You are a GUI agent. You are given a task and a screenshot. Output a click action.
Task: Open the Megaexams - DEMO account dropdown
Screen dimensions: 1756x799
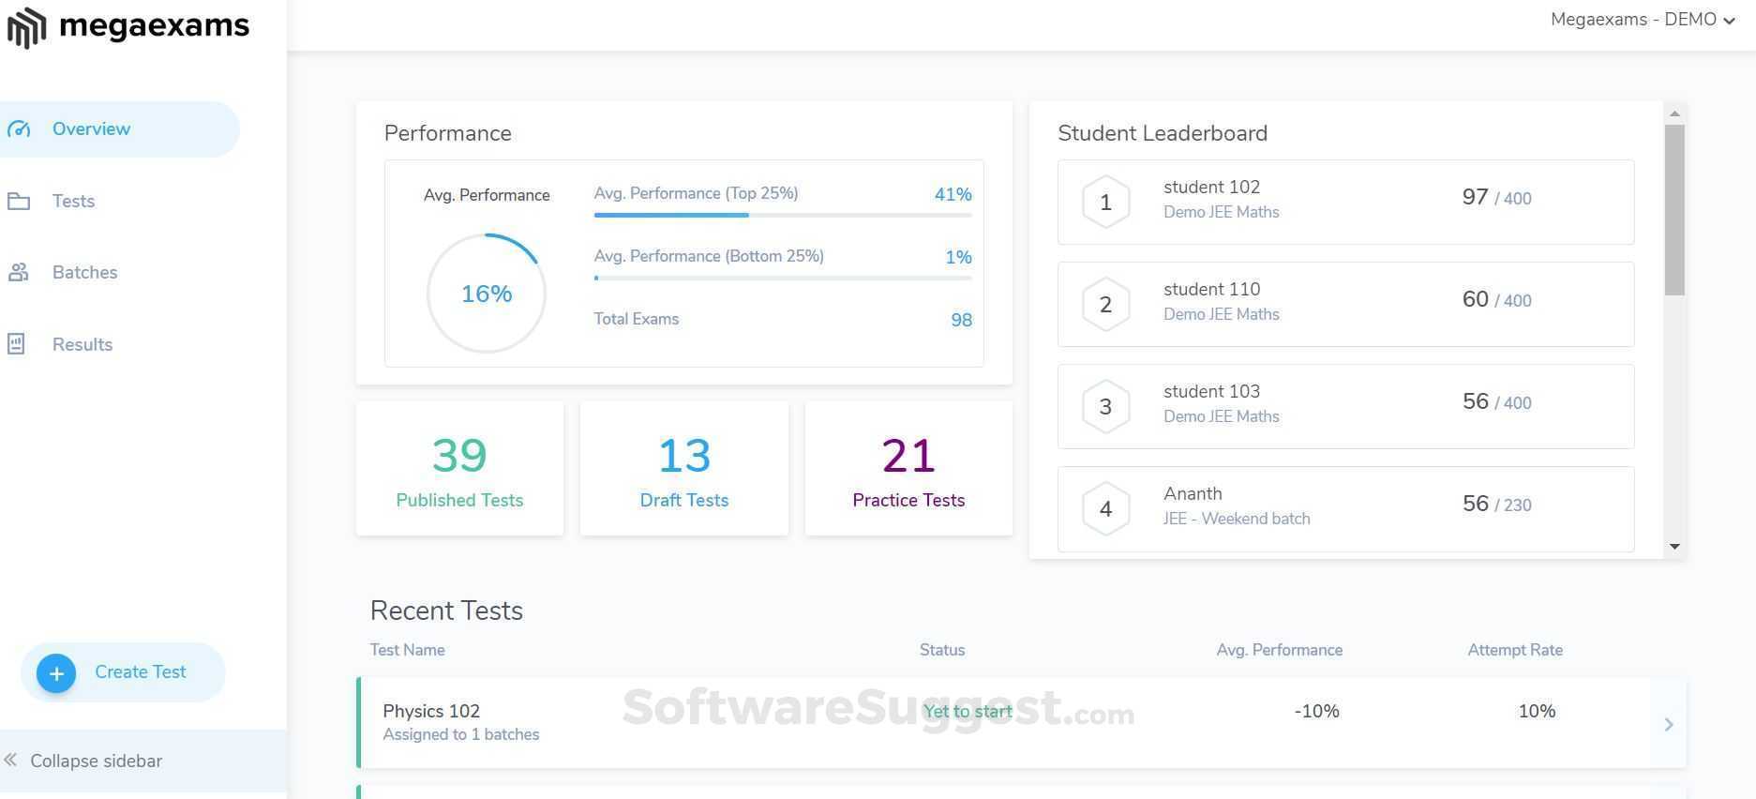(x=1642, y=20)
